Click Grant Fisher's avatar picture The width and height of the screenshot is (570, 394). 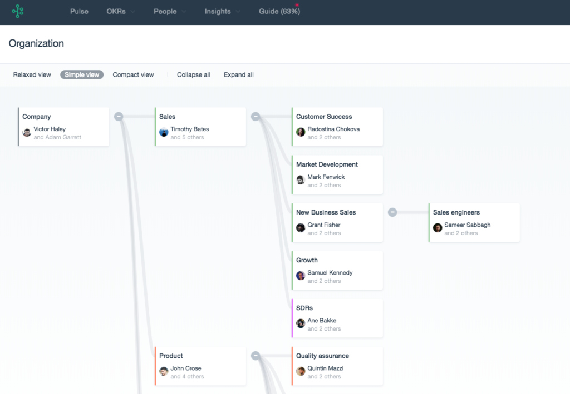(301, 228)
